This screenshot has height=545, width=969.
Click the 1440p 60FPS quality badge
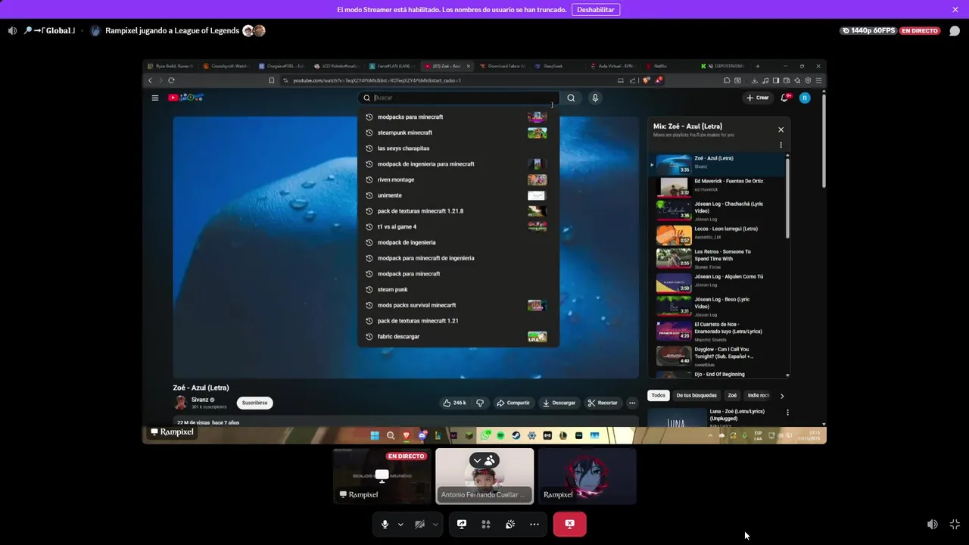[x=868, y=31]
